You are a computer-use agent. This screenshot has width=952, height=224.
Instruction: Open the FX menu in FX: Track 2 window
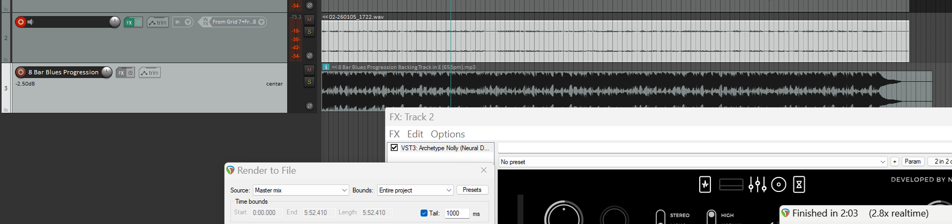tap(394, 134)
